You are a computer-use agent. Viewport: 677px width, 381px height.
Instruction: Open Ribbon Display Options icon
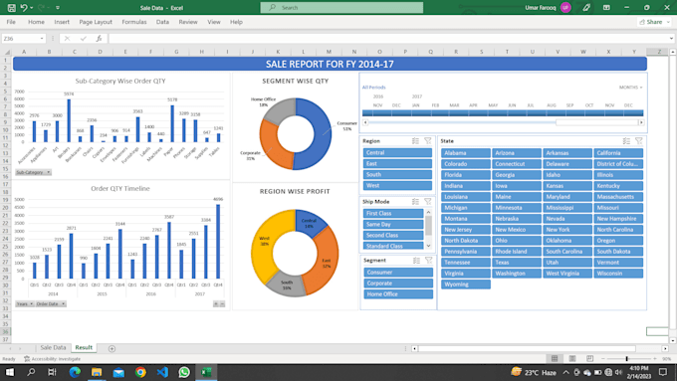coord(606,7)
